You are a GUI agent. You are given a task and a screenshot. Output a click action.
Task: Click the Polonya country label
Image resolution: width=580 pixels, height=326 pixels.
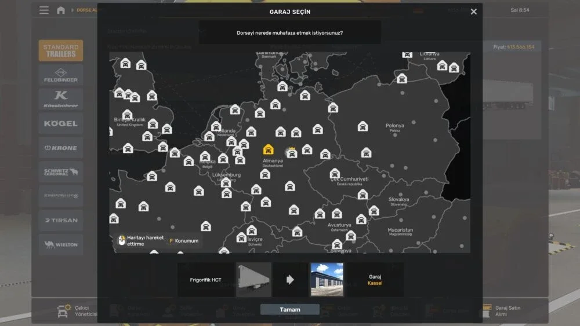pyautogui.click(x=394, y=127)
